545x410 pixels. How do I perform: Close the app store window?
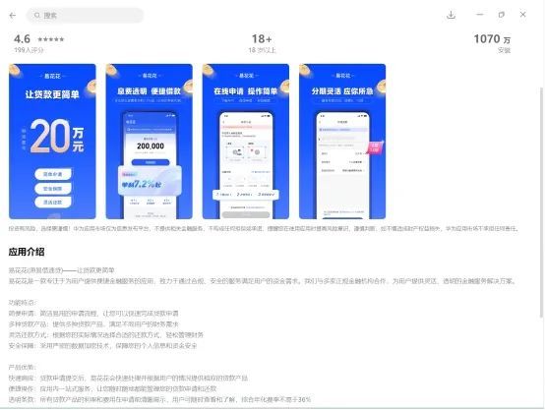(x=522, y=15)
